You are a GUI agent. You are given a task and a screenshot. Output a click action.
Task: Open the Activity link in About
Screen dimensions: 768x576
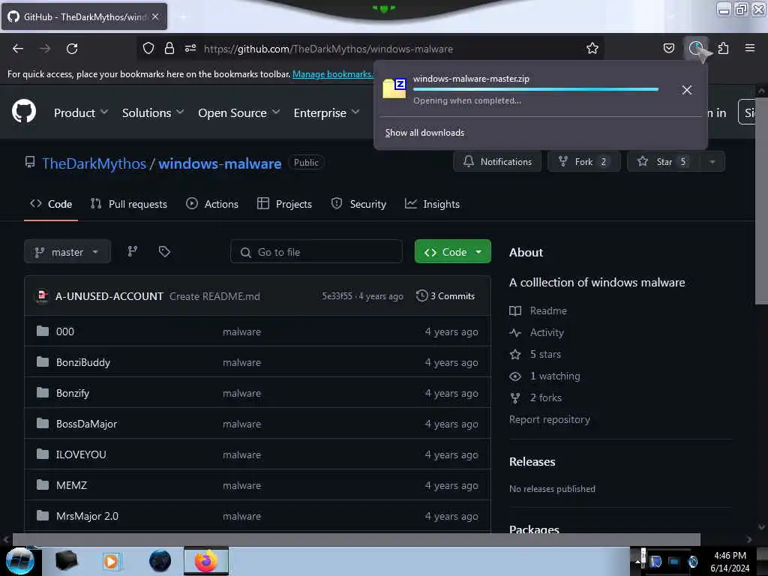click(537, 332)
